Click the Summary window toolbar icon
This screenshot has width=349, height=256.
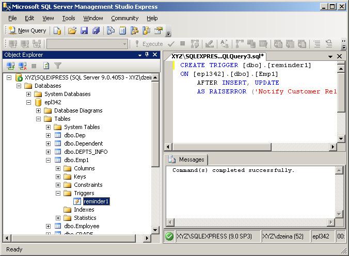(x=122, y=30)
